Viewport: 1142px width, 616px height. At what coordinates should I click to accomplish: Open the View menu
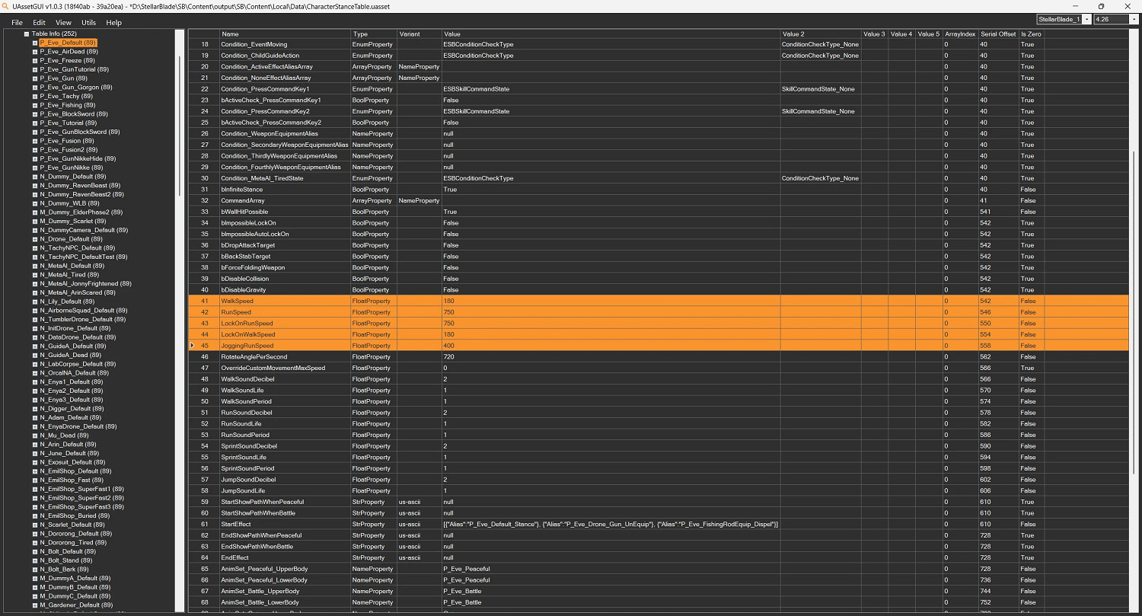click(x=63, y=23)
